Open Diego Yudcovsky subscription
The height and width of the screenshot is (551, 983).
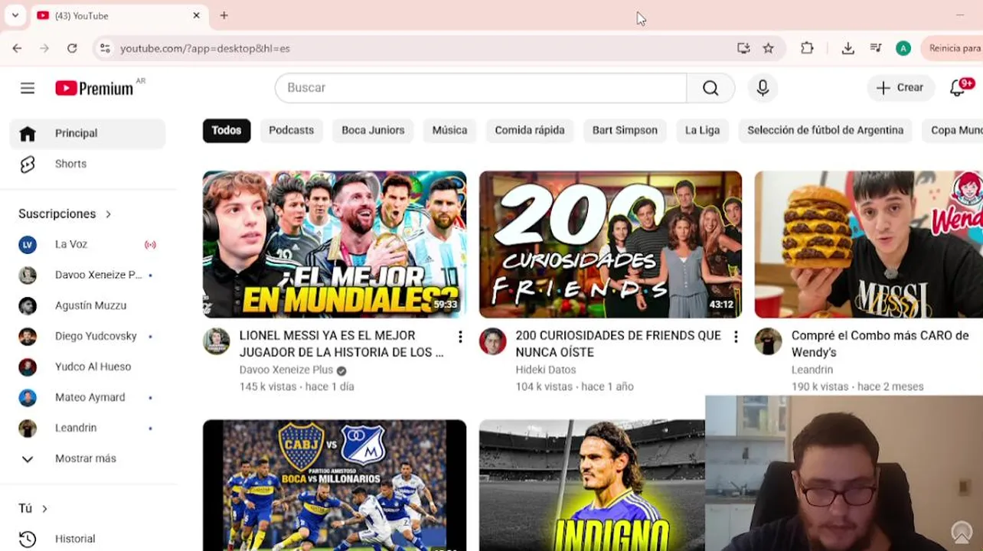click(87, 336)
